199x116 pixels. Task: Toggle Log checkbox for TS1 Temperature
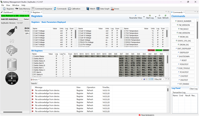point(158,31)
